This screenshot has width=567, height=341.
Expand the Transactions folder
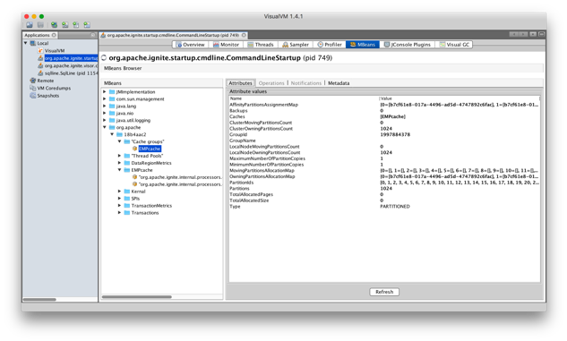[x=119, y=213]
